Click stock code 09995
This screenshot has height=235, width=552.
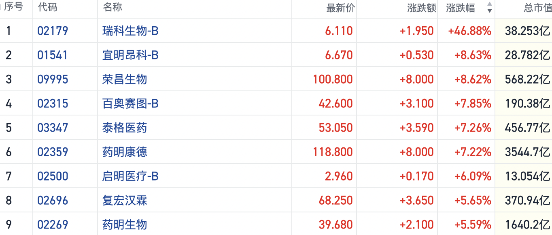coord(53,79)
